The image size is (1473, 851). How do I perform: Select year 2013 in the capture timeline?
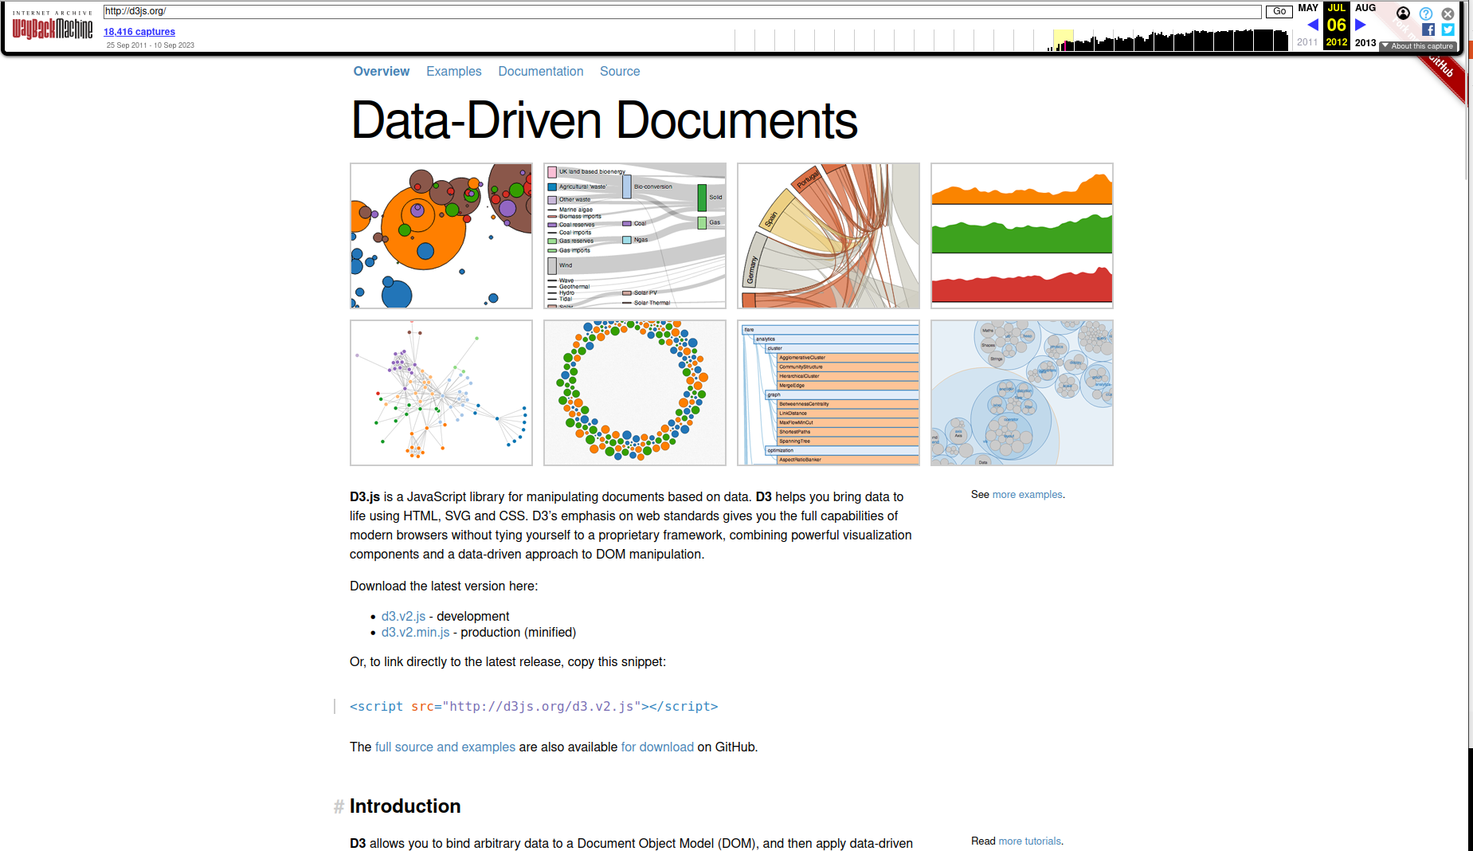(x=1365, y=43)
